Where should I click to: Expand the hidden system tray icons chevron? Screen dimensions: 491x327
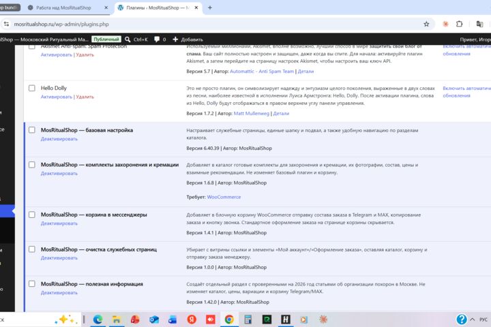point(473,320)
